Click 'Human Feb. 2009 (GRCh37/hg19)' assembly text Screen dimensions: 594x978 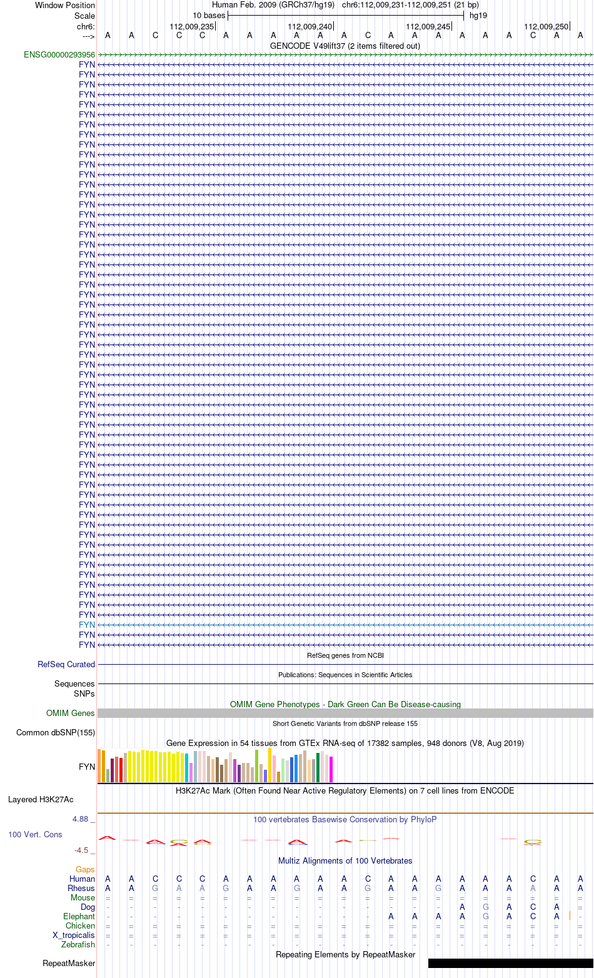tap(273, 5)
